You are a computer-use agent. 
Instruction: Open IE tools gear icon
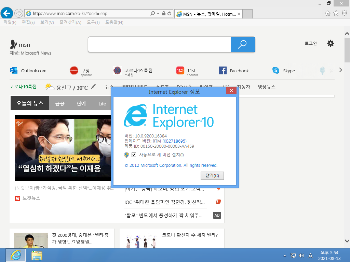point(345,13)
